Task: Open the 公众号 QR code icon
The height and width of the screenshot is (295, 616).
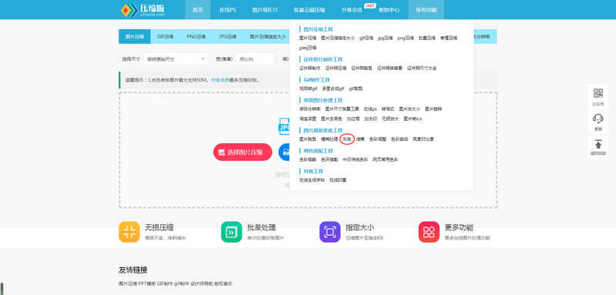Action: 598,93
